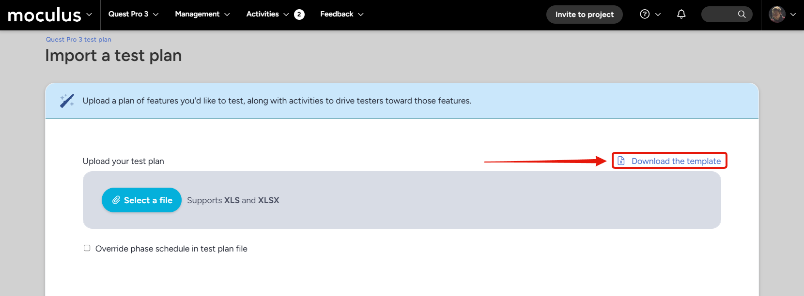This screenshot has height=296, width=804.
Task: Click the spreadsheet file icon beside Download
Action: 621,161
